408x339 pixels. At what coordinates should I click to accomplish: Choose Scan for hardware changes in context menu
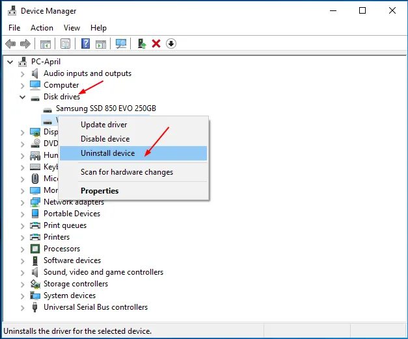coord(133,172)
